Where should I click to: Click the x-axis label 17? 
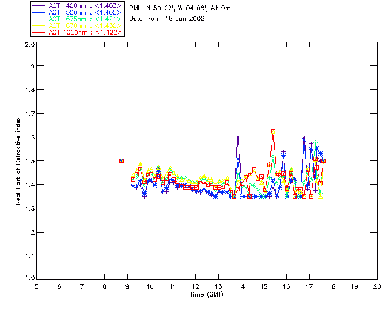point(309,286)
